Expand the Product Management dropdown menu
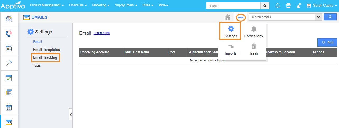 (x=47, y=5)
